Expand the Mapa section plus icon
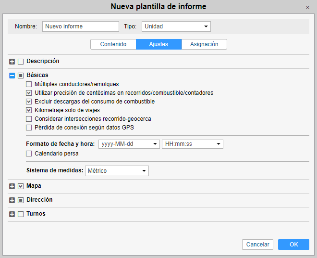 click(x=12, y=186)
